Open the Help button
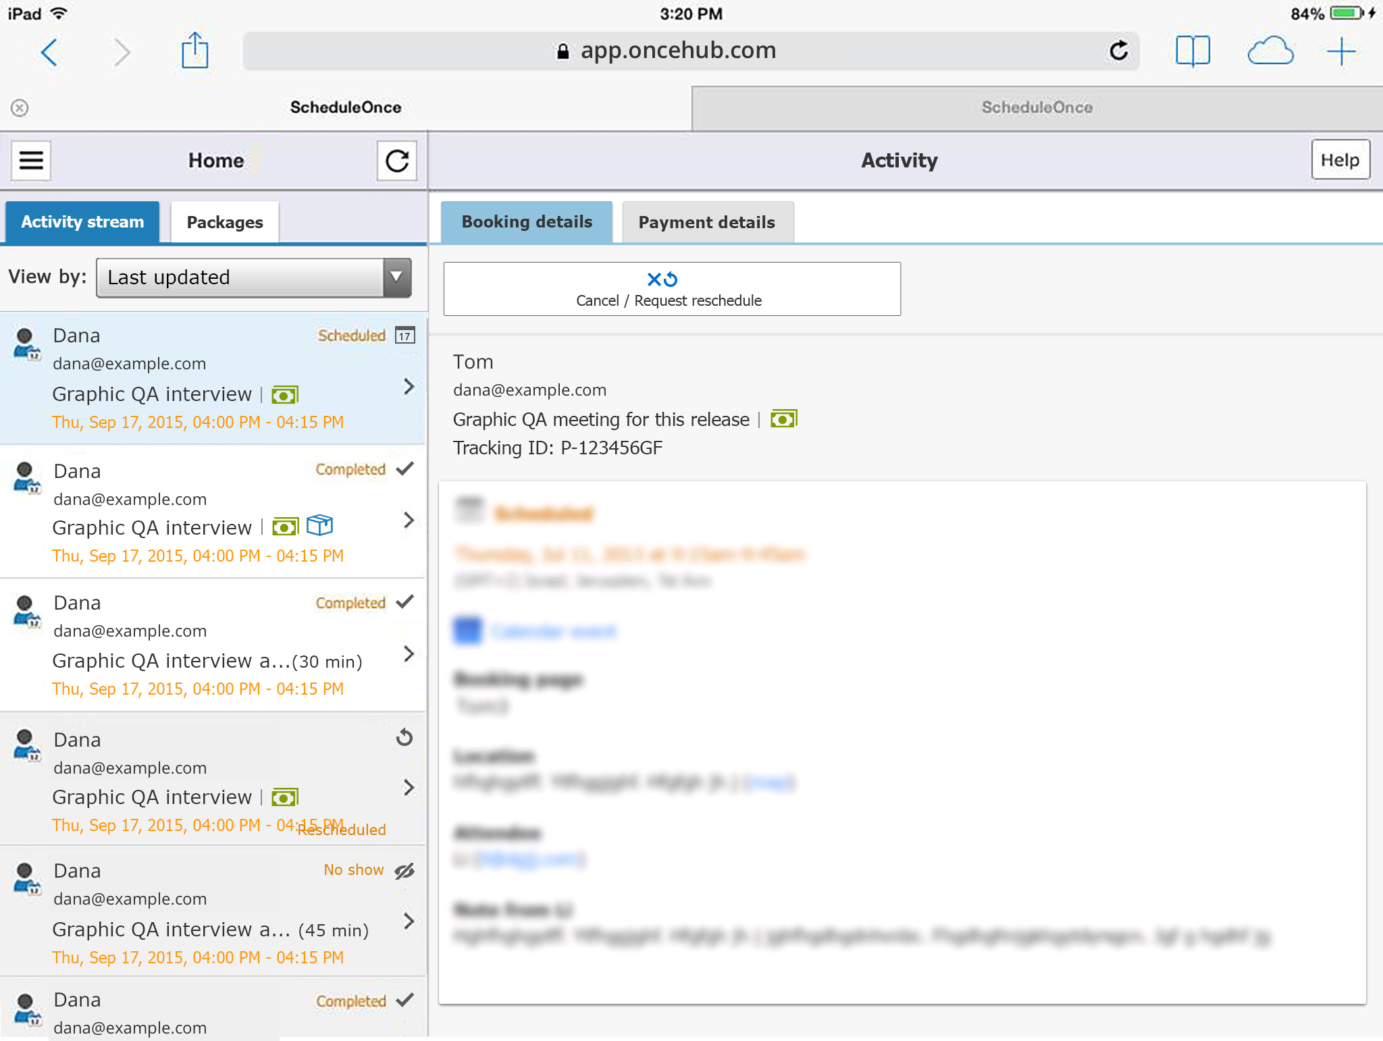This screenshot has width=1383, height=1041. pos(1340,160)
